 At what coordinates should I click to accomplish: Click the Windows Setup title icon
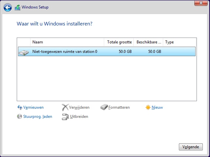tap(17, 7)
